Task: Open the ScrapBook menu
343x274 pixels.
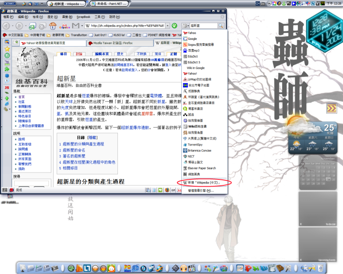Action: [x=83, y=17]
